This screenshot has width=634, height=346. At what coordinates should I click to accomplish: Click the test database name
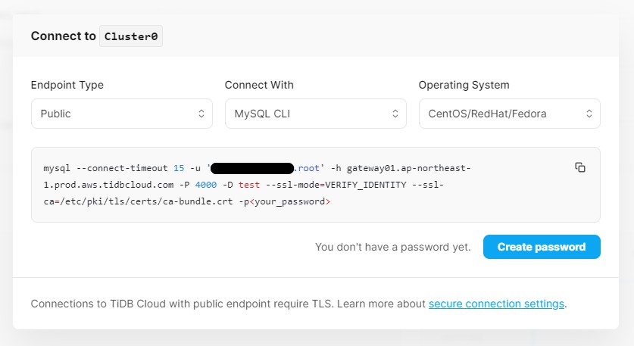point(249,185)
